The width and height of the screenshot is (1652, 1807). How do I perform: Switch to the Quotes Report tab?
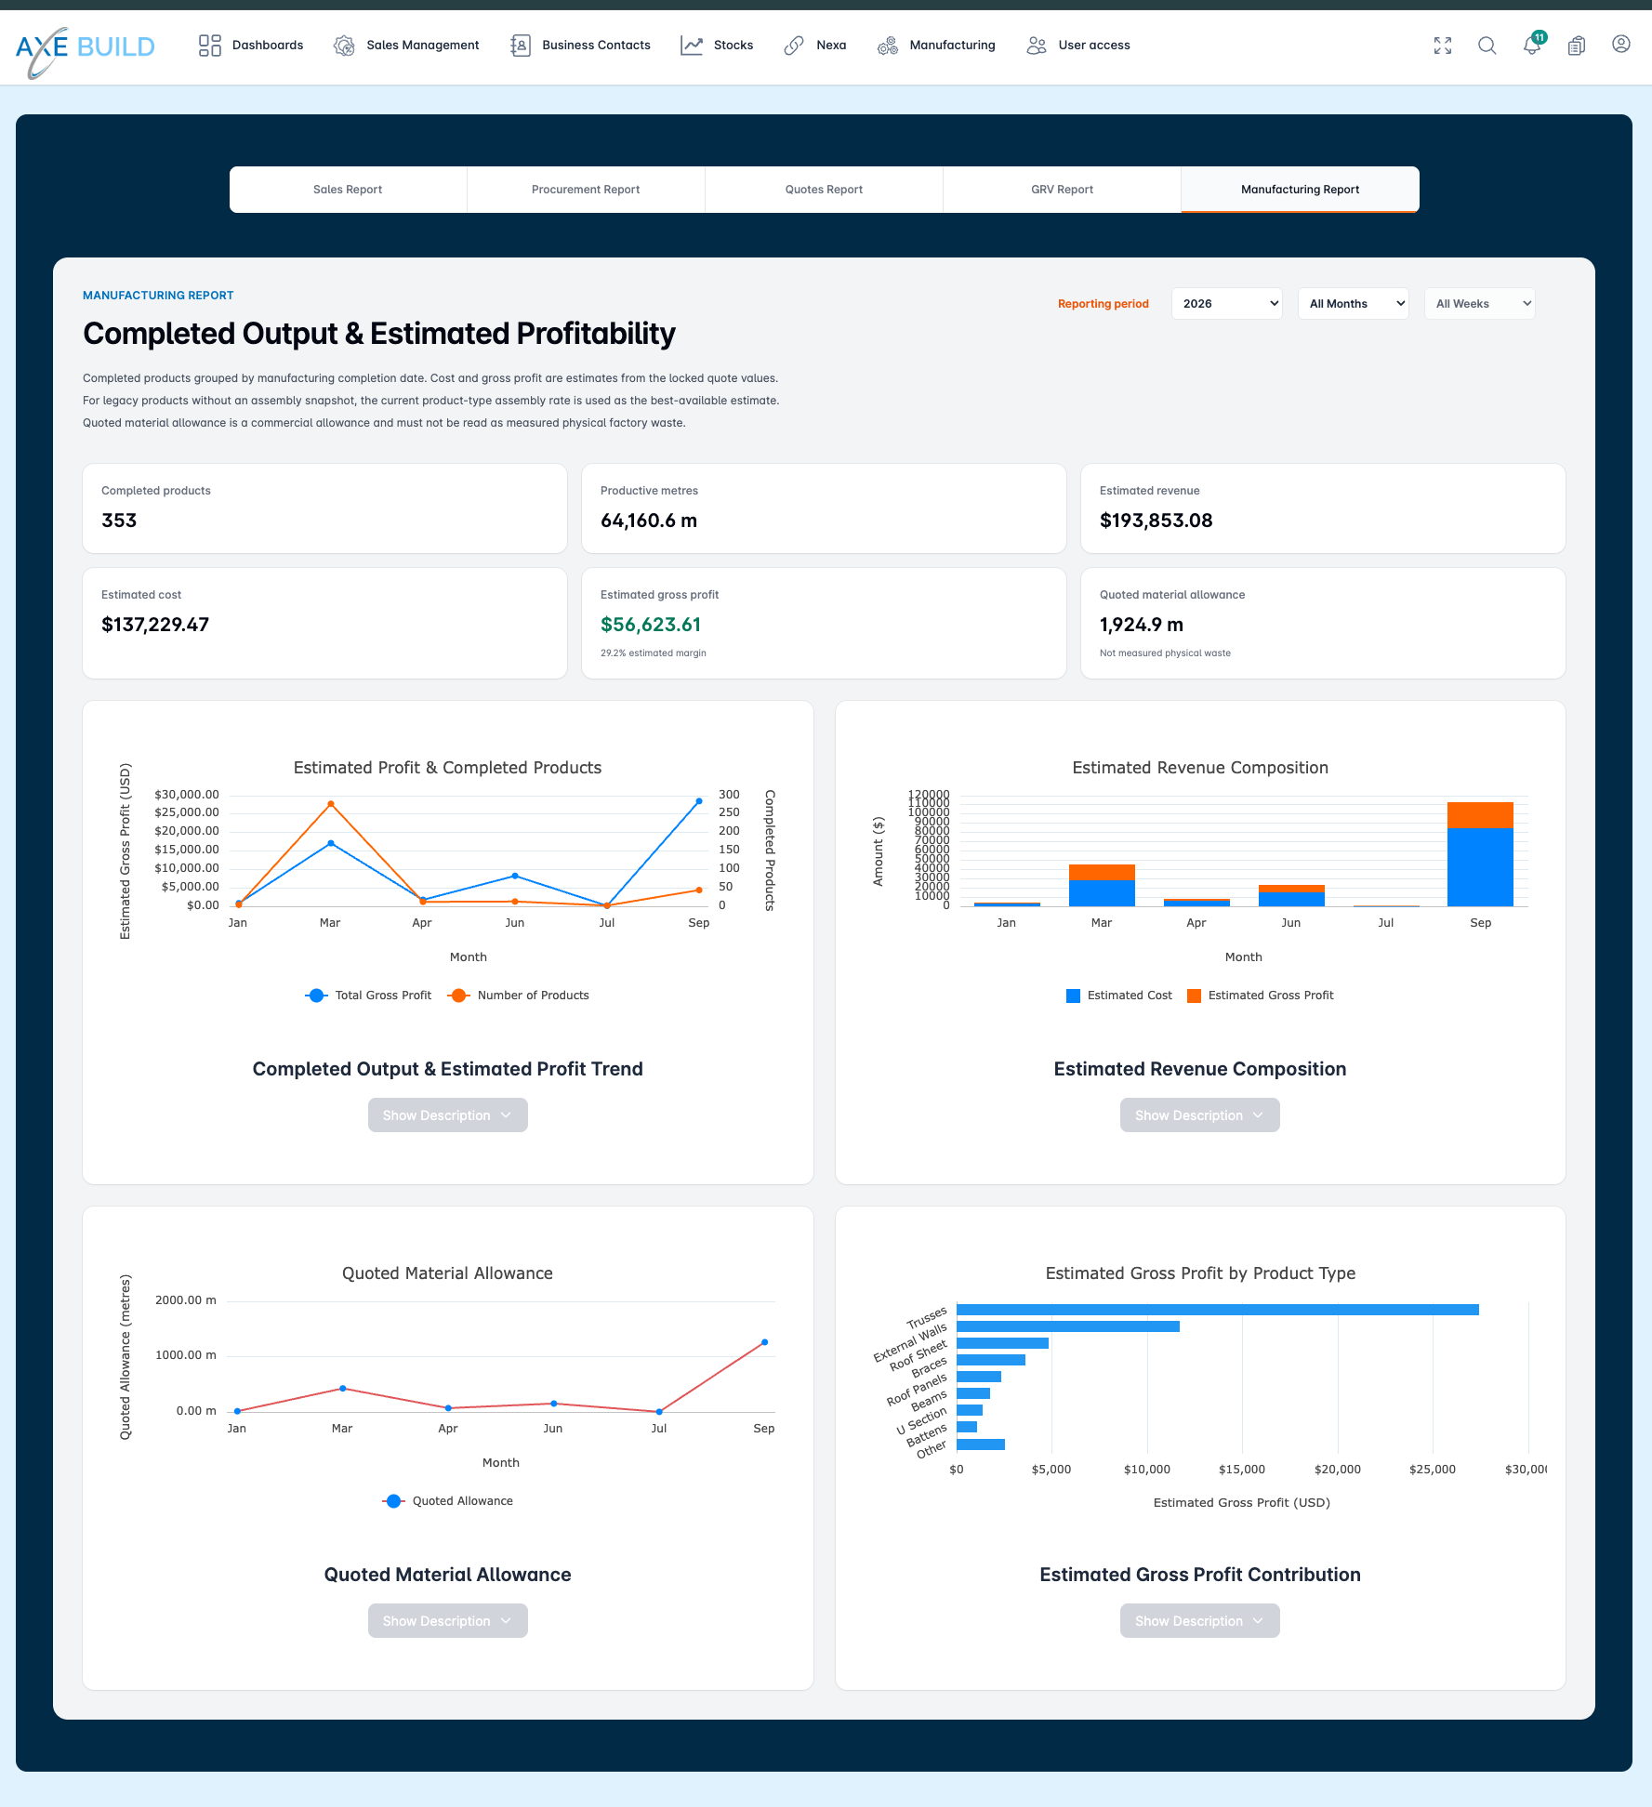pyautogui.click(x=825, y=190)
